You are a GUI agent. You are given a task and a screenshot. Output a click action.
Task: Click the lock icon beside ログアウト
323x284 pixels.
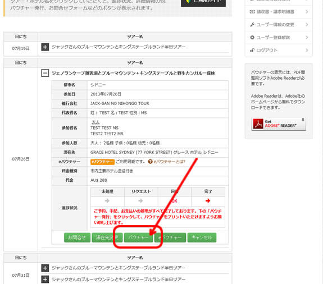252,50
